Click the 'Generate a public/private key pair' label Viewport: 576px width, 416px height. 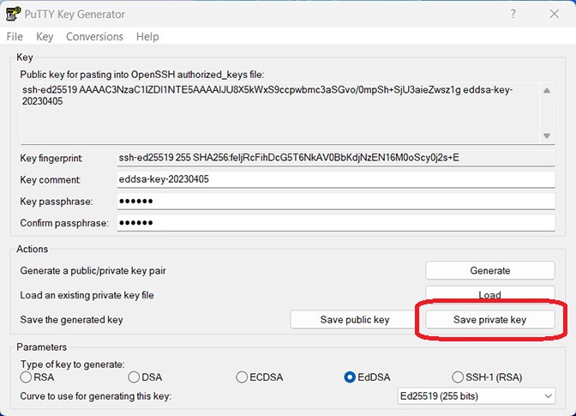pos(93,271)
